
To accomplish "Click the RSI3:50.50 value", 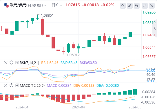I will pos(88,63).
